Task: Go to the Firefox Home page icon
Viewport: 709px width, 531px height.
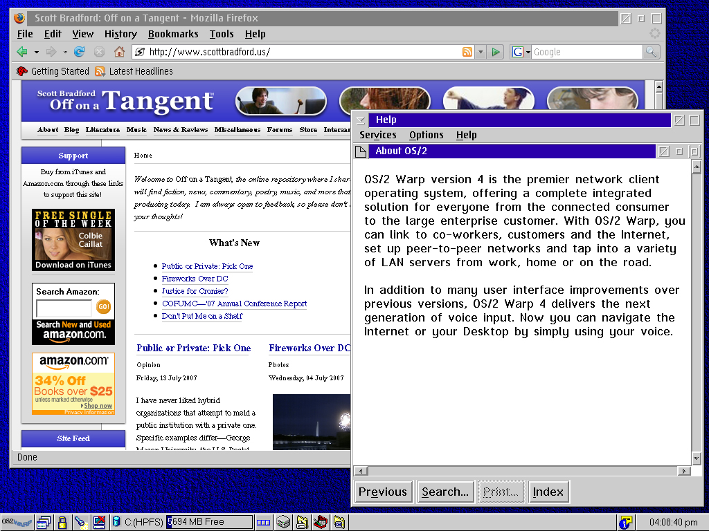Action: click(x=119, y=52)
